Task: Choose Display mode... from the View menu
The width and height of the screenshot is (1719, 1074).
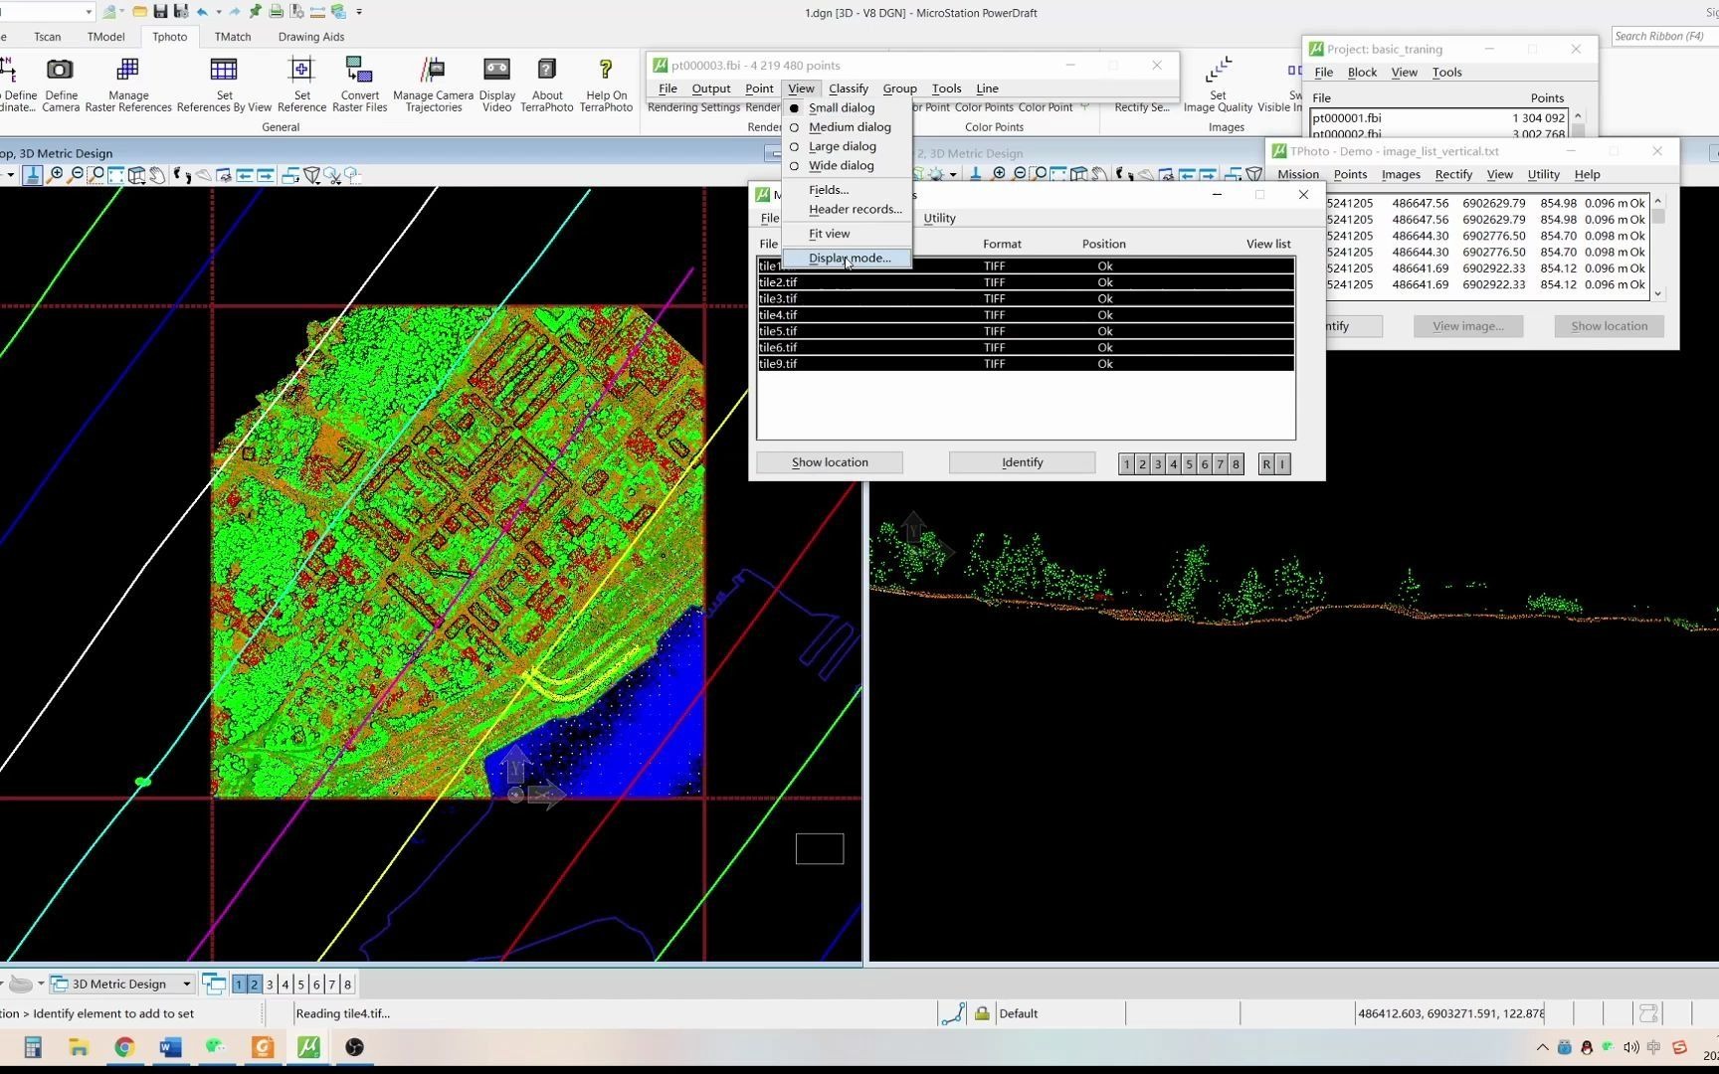Action: (849, 259)
